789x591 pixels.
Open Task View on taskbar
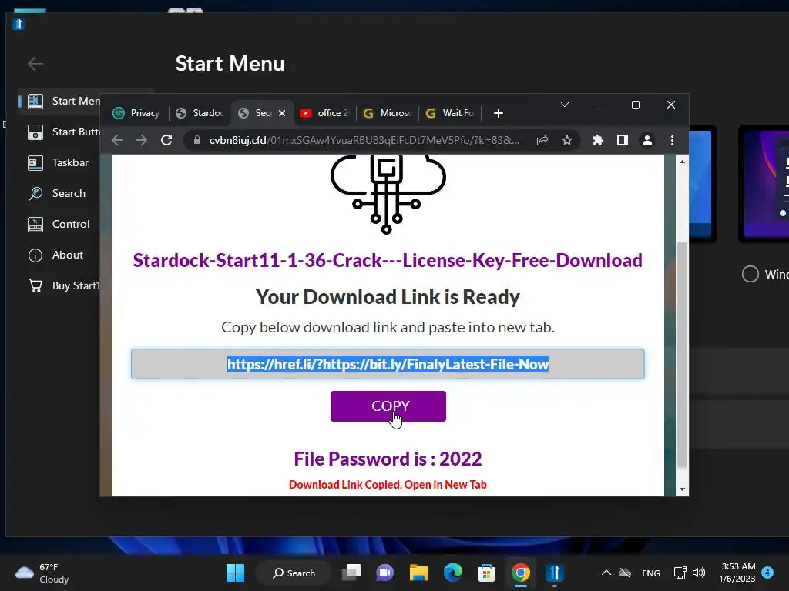(x=351, y=573)
